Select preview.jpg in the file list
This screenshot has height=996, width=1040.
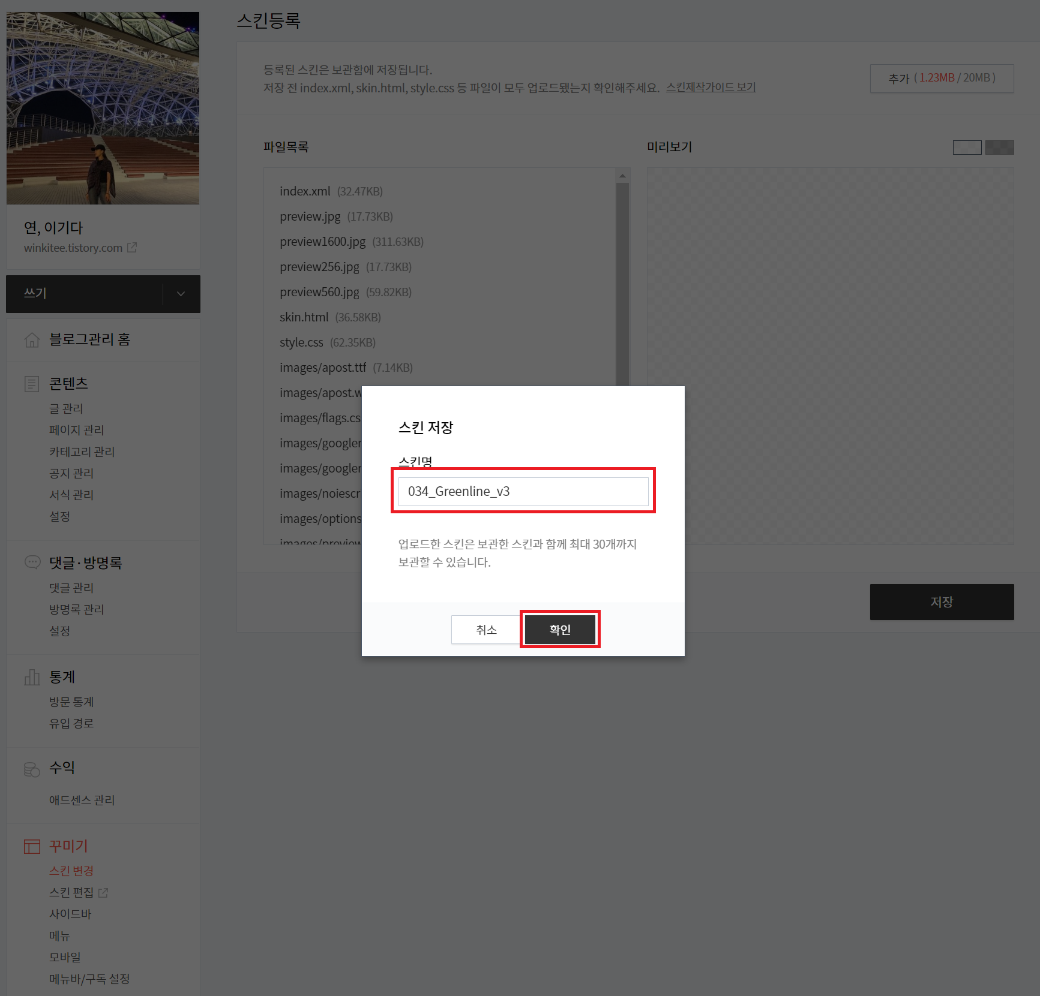336,216
